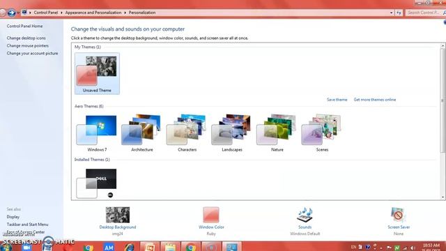The image size is (446, 251).
Task: Click the theme list scroll-down arrow
Action: point(443,197)
